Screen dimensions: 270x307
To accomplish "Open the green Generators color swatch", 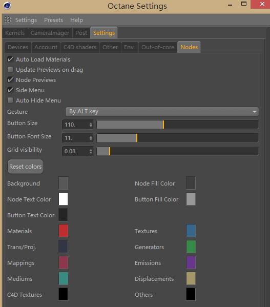I will [x=191, y=247].
